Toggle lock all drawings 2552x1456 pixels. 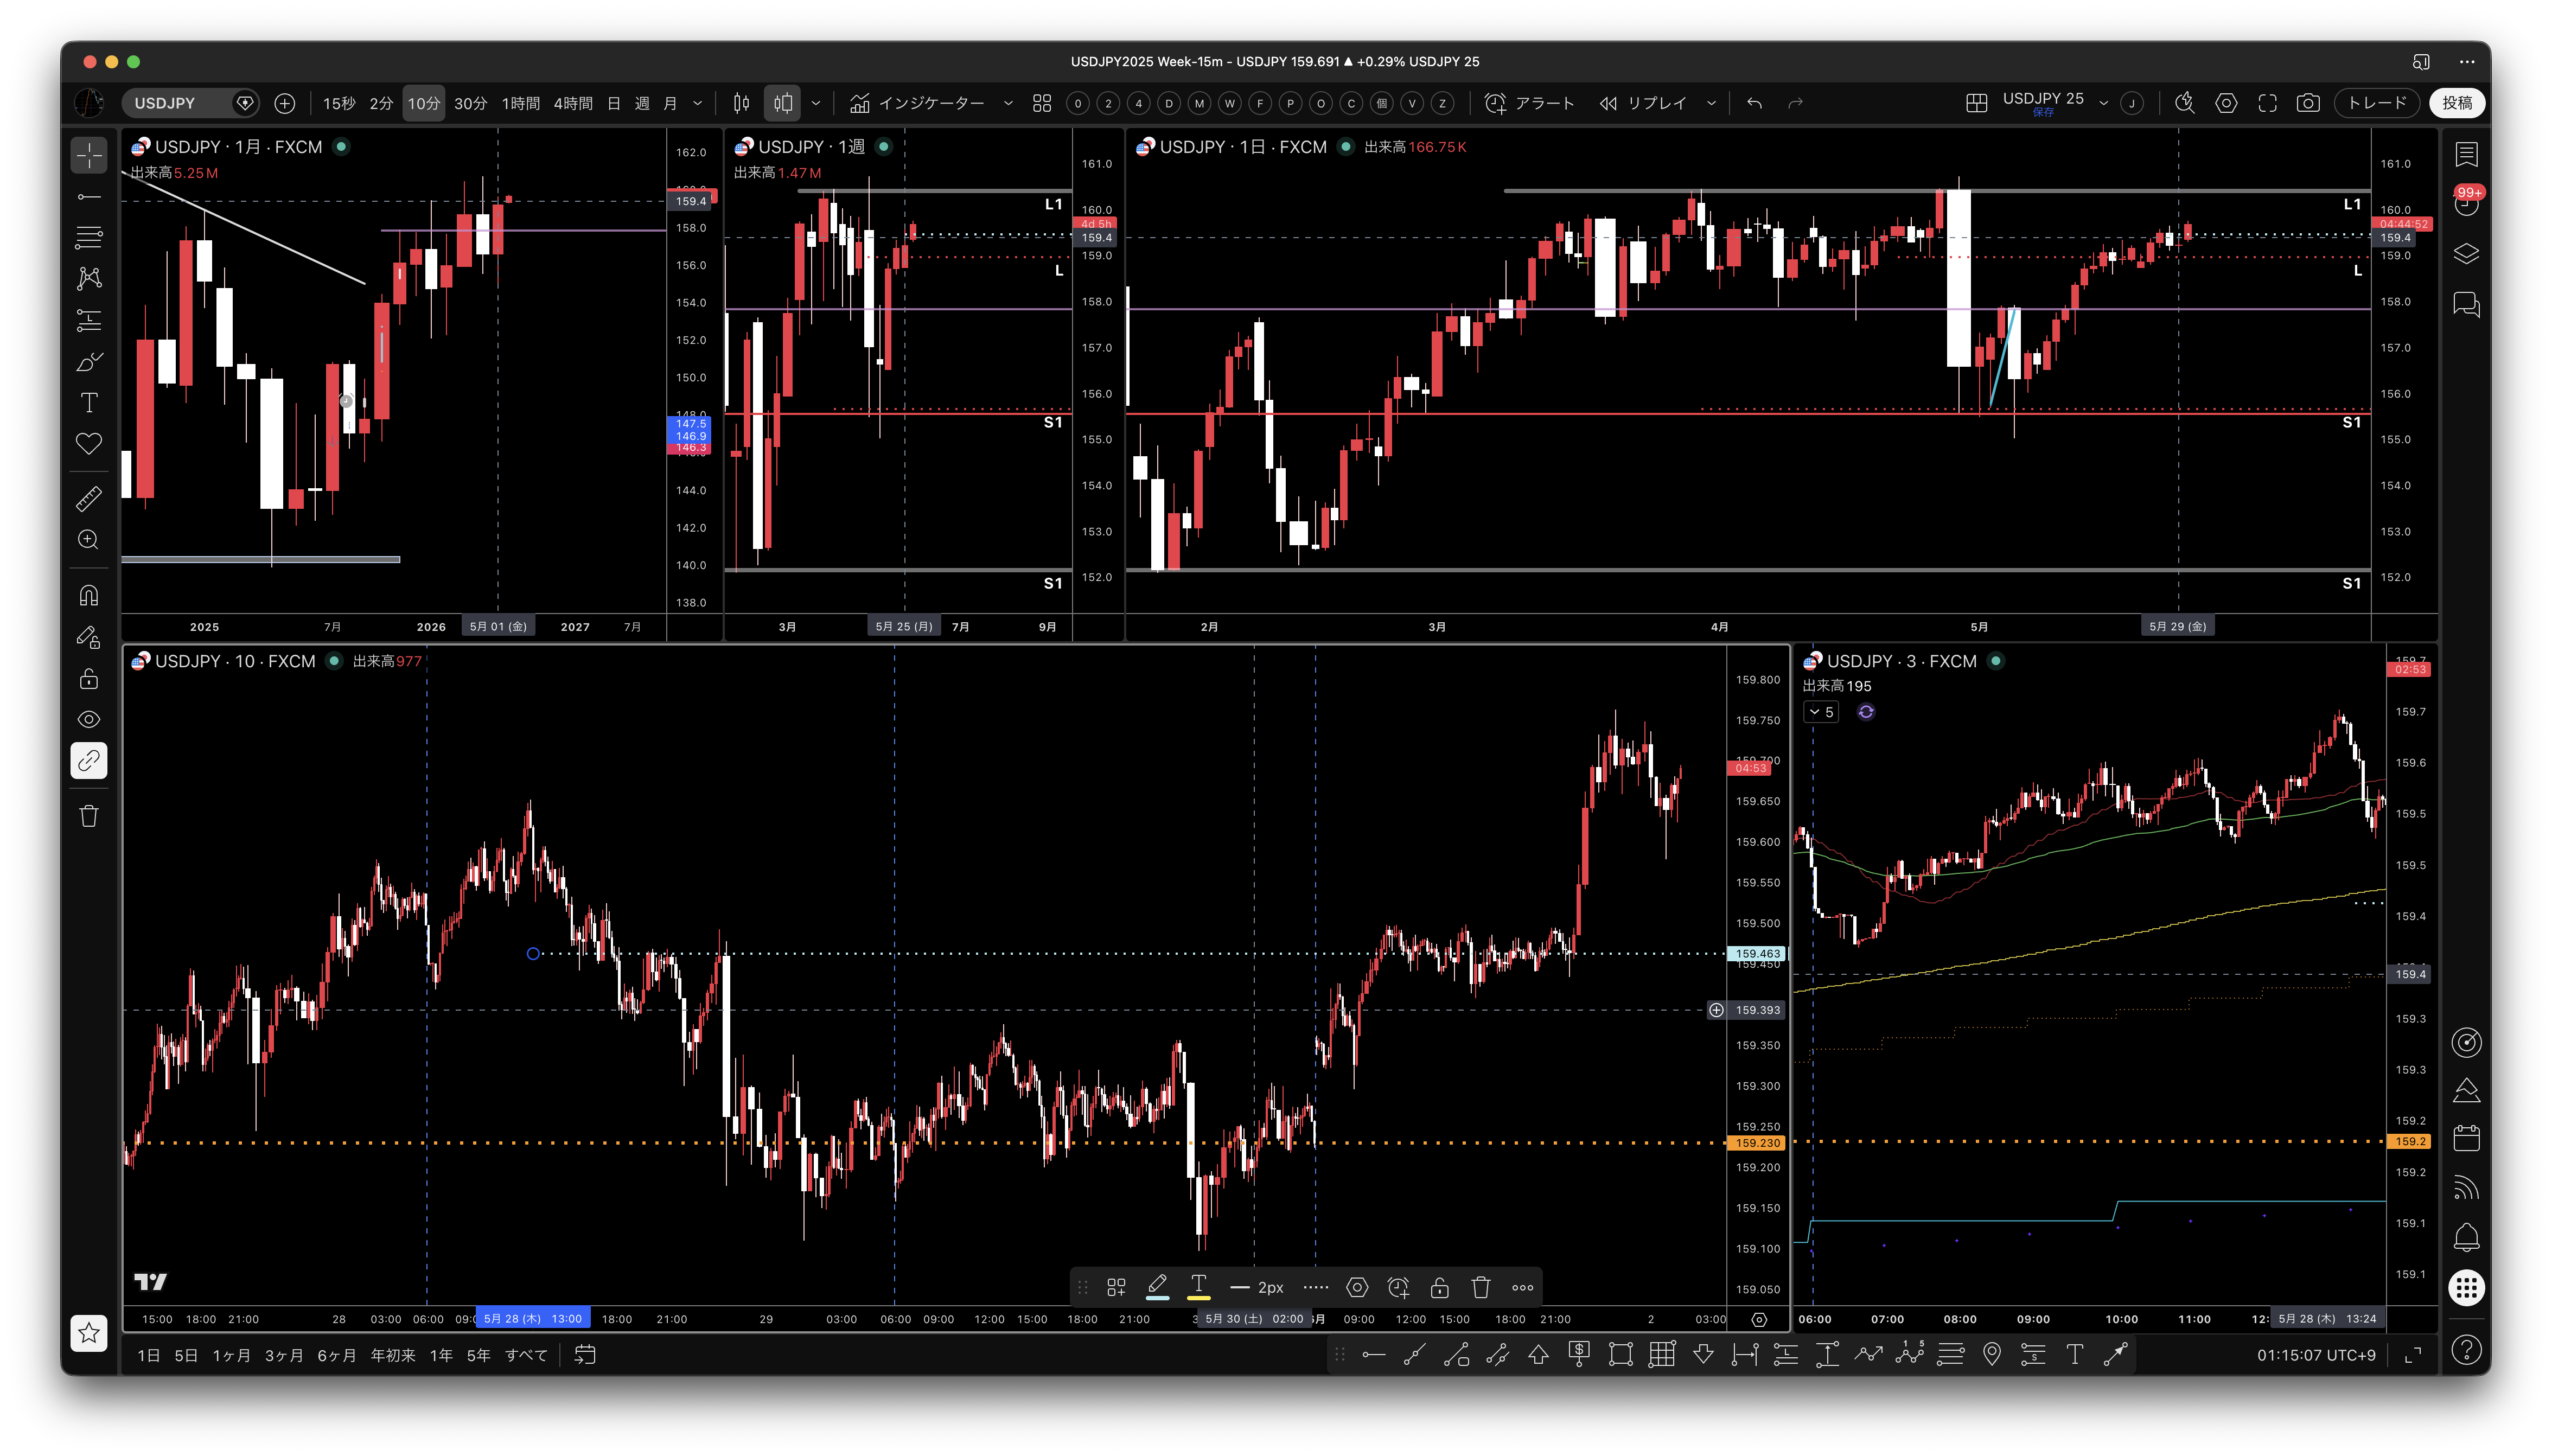click(x=89, y=679)
